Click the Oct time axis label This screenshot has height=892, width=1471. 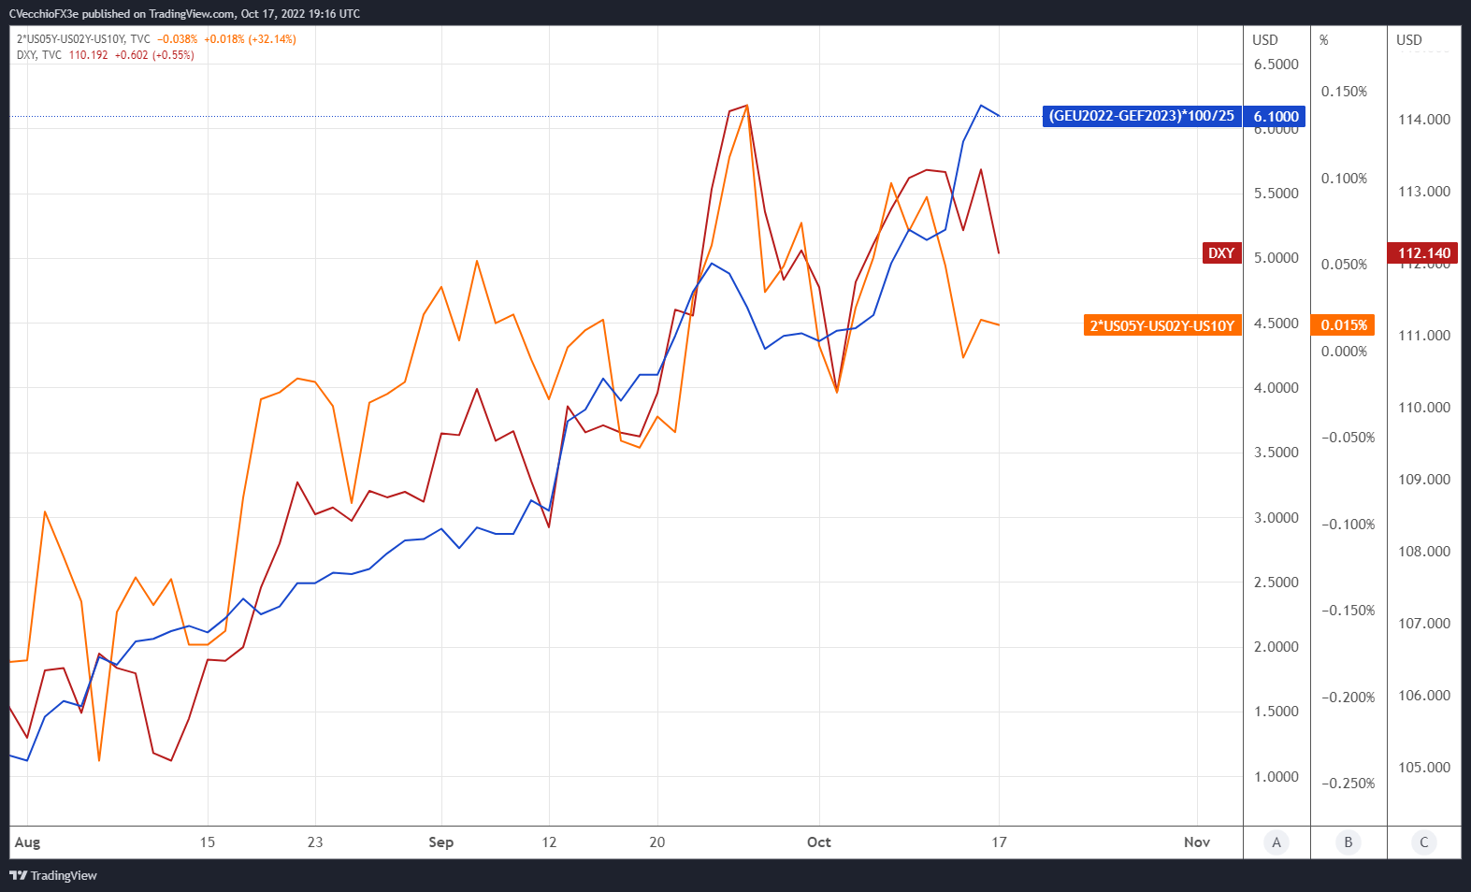tap(818, 842)
